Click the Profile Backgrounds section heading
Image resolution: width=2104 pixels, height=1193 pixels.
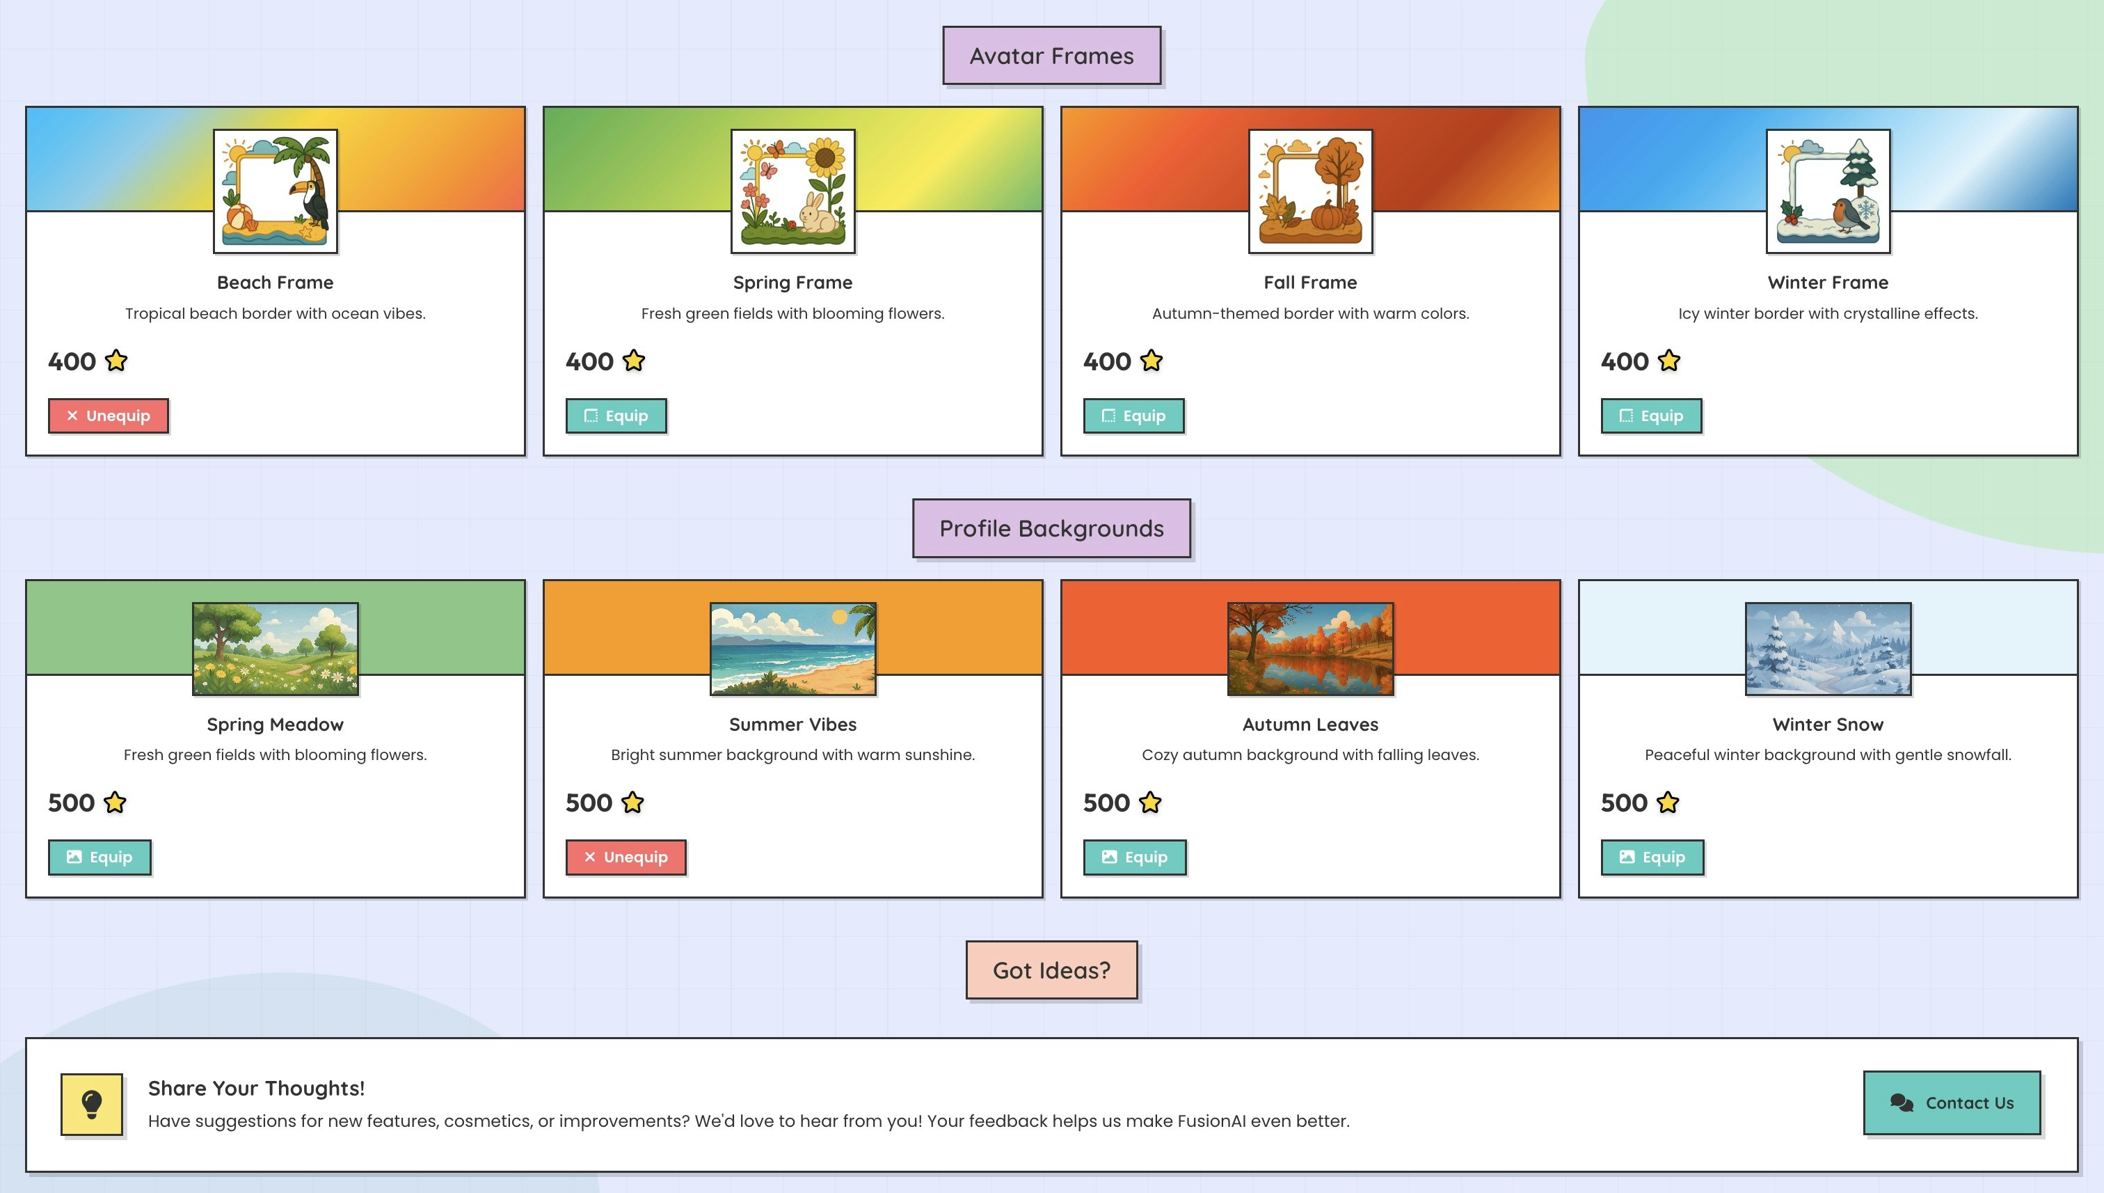1051,528
